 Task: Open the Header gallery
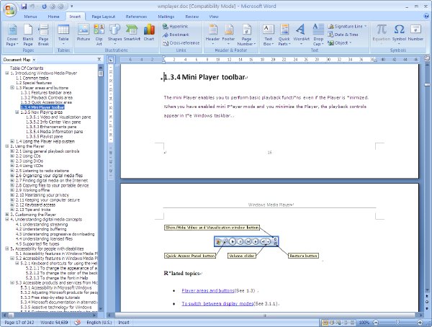click(212, 35)
